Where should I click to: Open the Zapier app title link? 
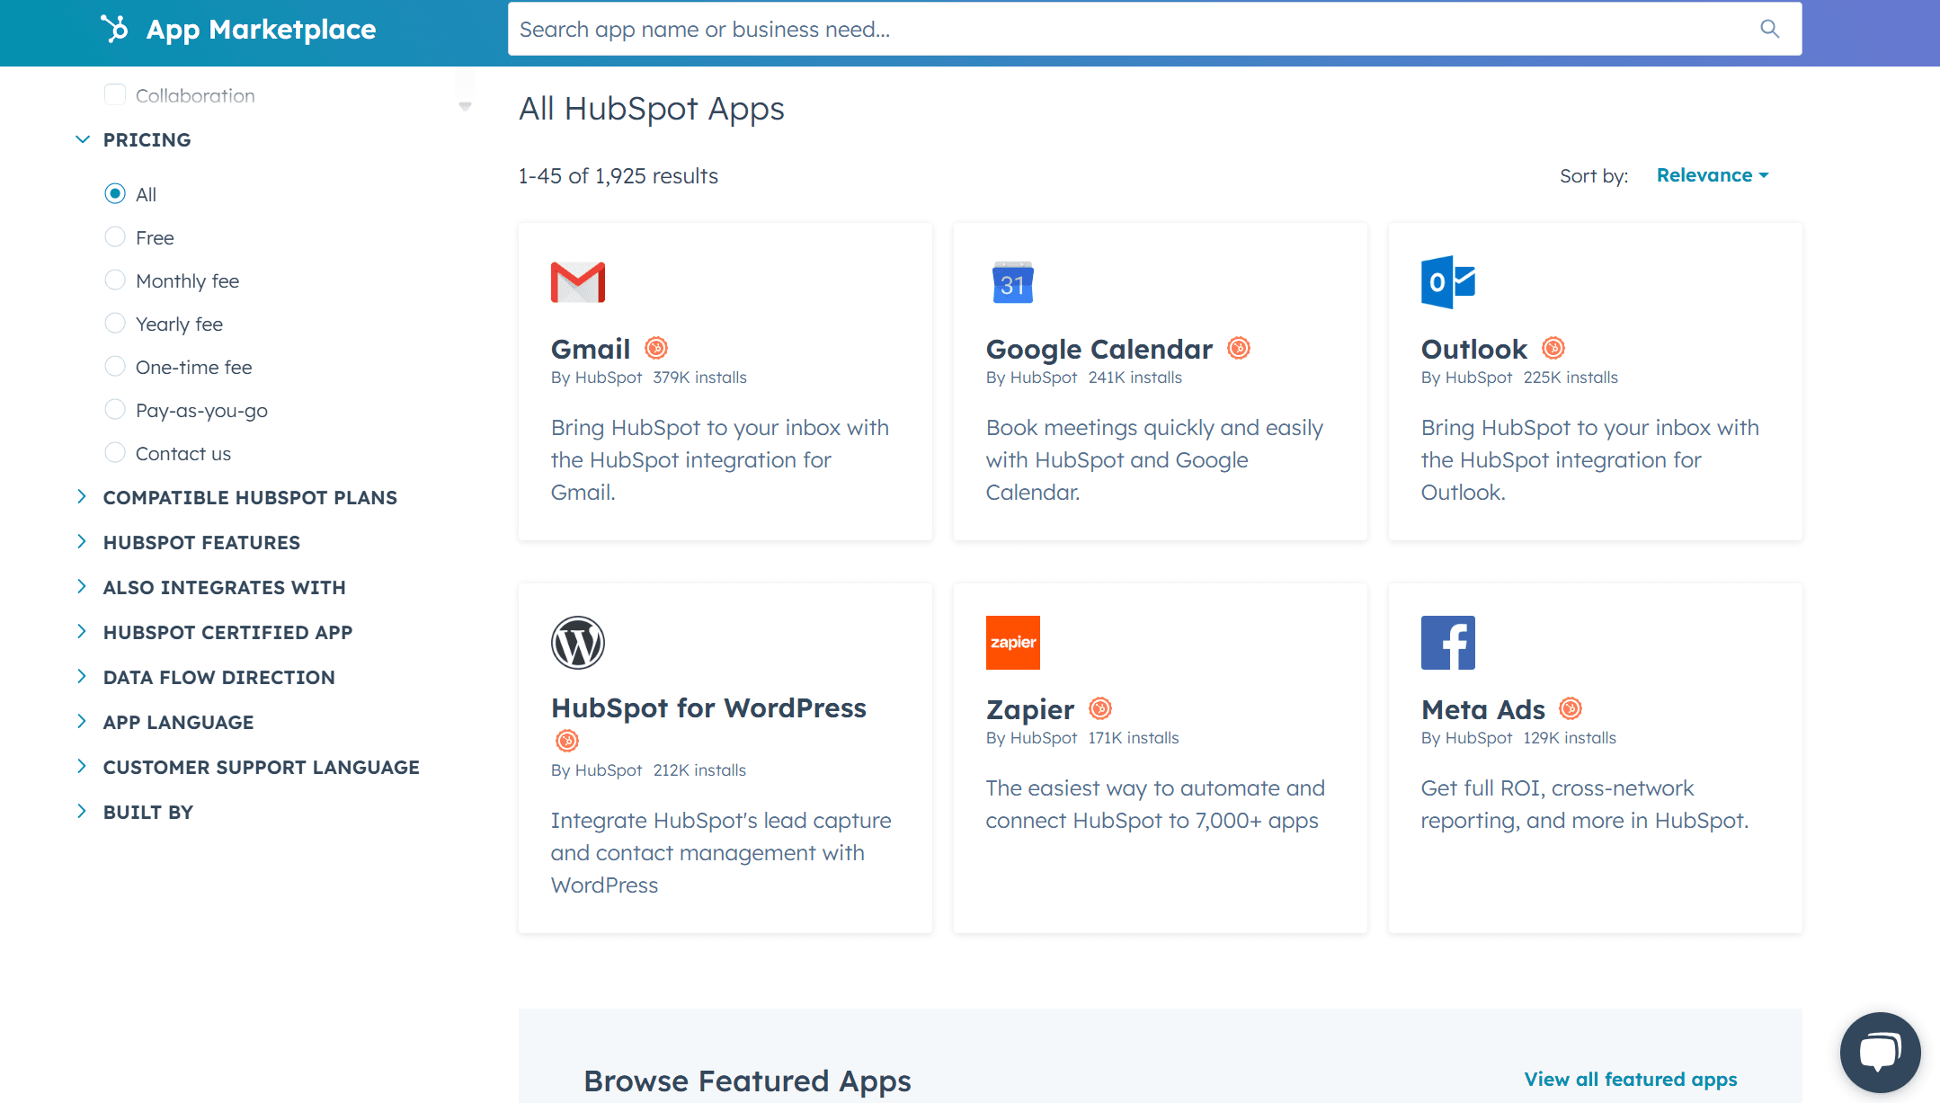coord(1029,709)
